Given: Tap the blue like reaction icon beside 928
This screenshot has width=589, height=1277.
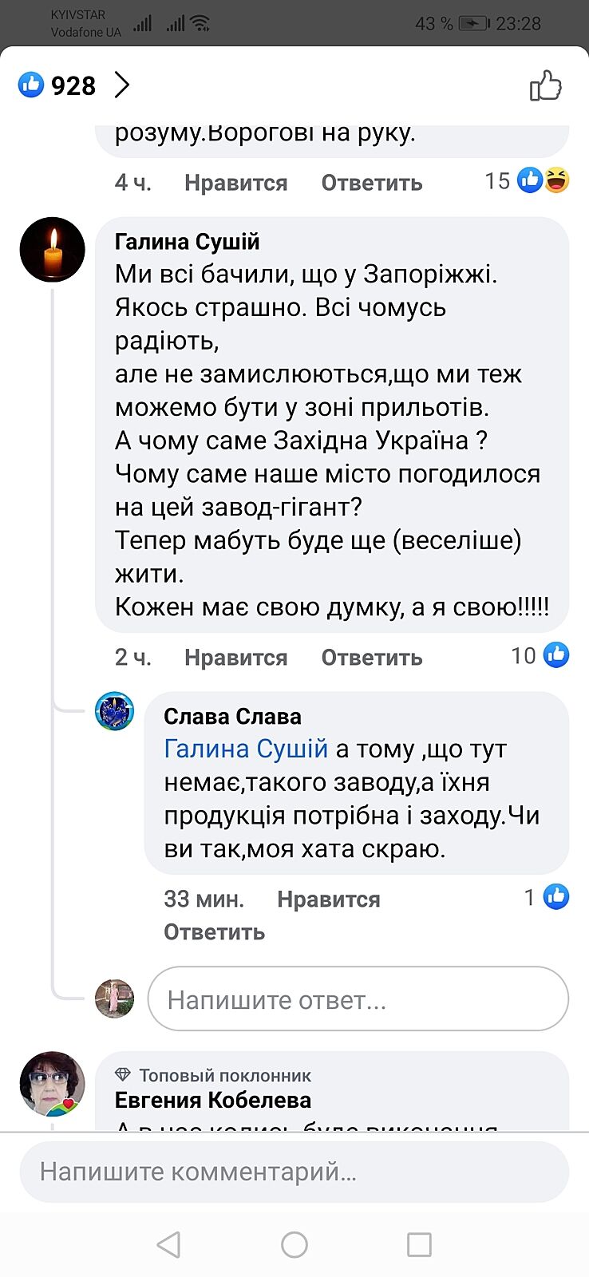Looking at the screenshot, I should (x=31, y=85).
